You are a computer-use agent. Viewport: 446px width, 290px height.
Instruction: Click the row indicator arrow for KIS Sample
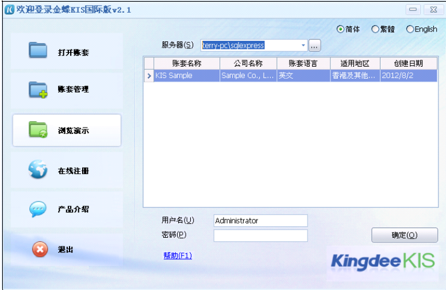[x=149, y=75]
